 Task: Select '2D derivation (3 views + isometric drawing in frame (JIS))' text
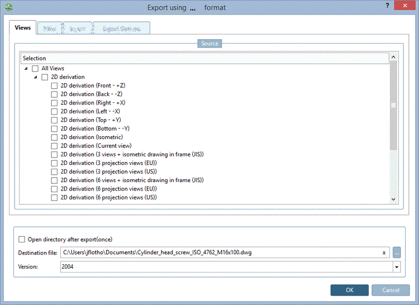coord(132,154)
